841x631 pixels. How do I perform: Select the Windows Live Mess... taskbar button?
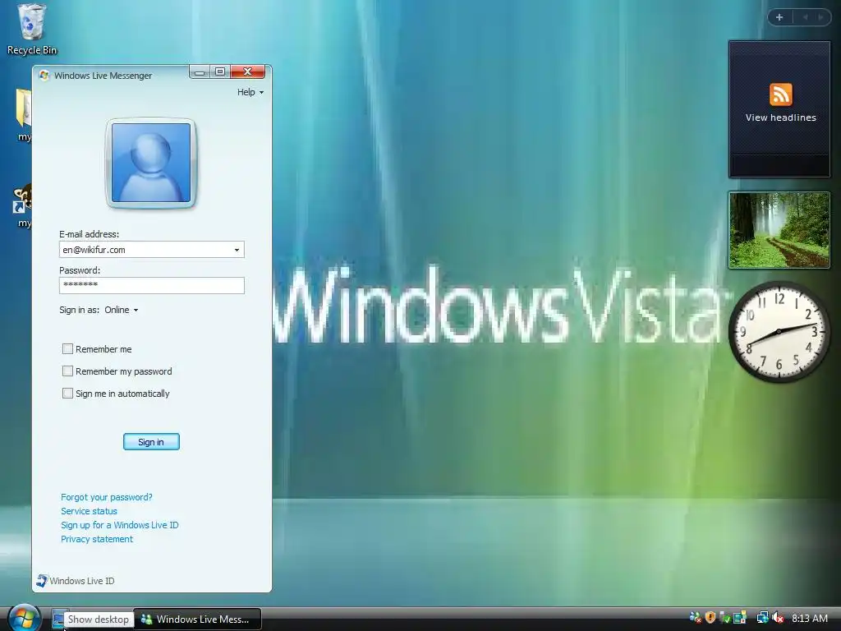coord(197,619)
